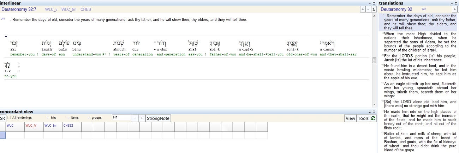Open the View menu in concordant view
This screenshot has width=459, height=153.
[350, 118]
